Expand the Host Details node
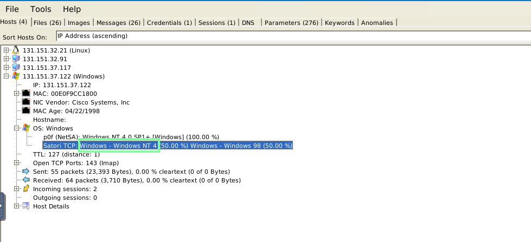Image resolution: width=531 pixels, height=242 pixels. pos(17,206)
